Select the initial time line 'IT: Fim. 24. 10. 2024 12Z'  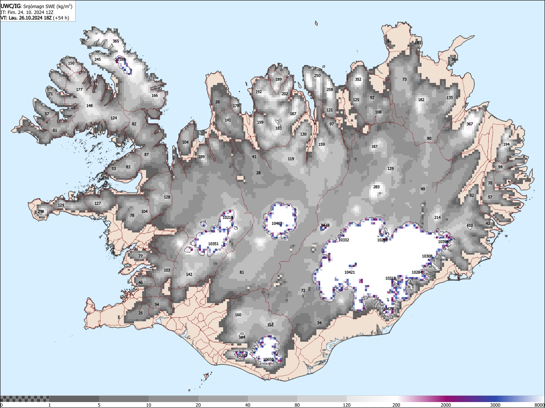27,12
